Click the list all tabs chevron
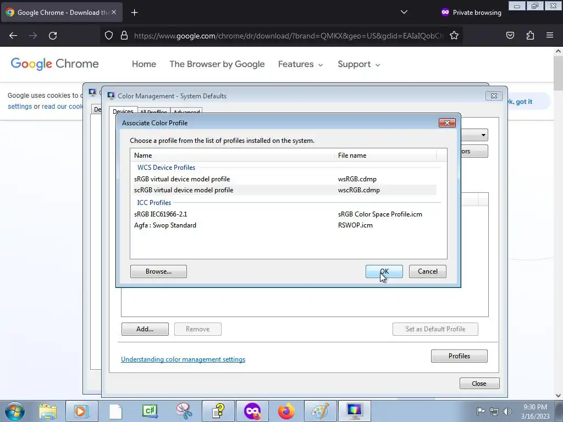Screen dimensions: 563x422 pyautogui.click(x=404, y=12)
